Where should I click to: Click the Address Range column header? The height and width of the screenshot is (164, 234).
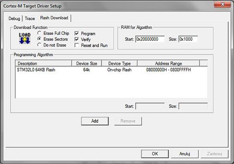click(x=168, y=63)
